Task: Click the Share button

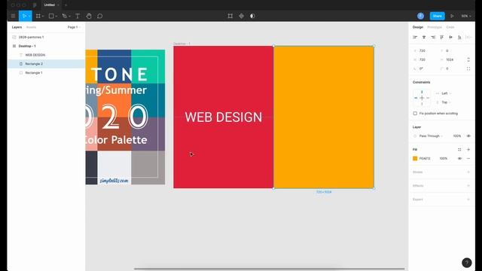Action: (x=437, y=16)
